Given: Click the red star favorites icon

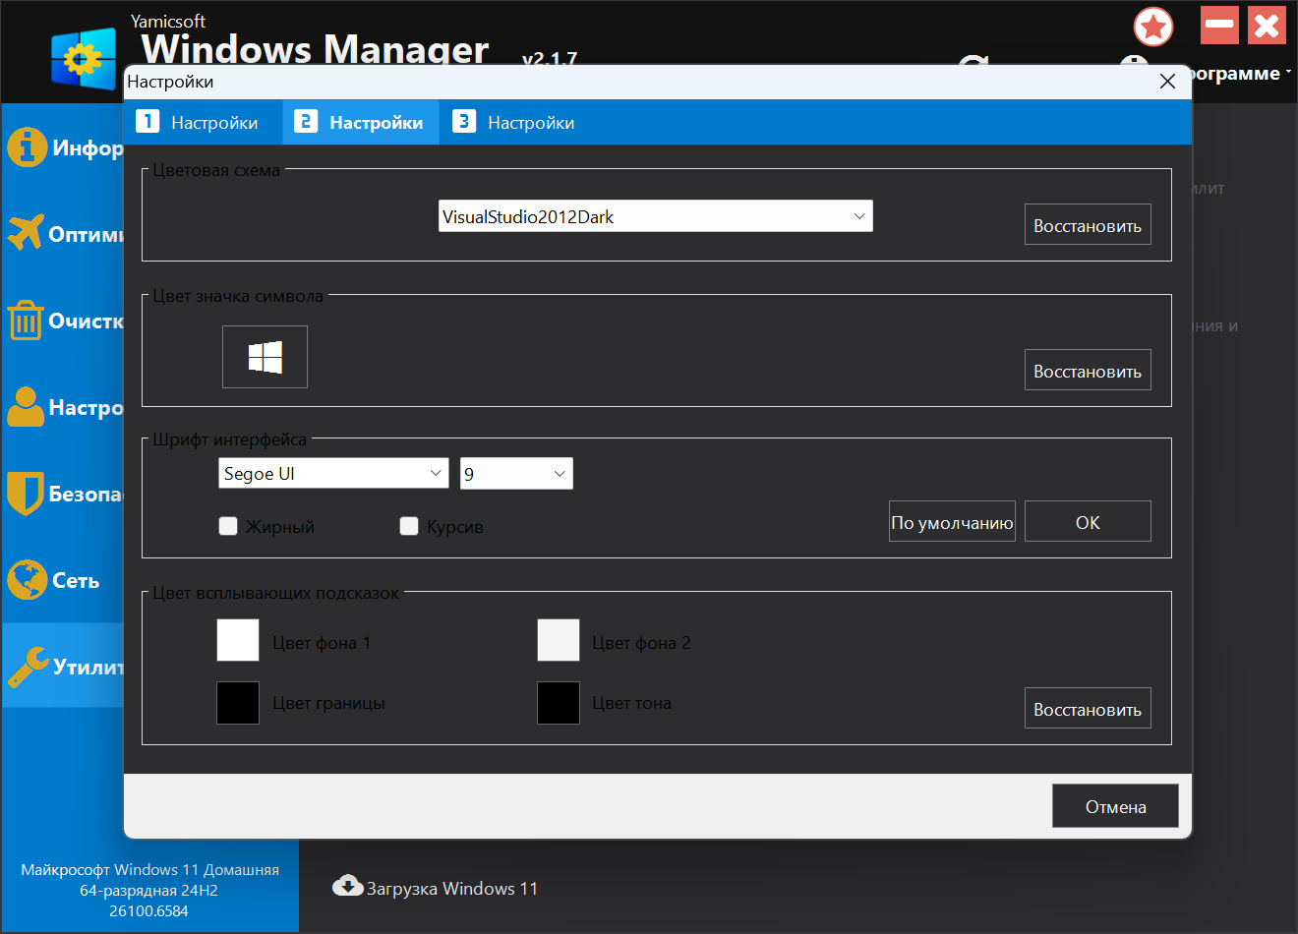Looking at the screenshot, I should coord(1153,27).
